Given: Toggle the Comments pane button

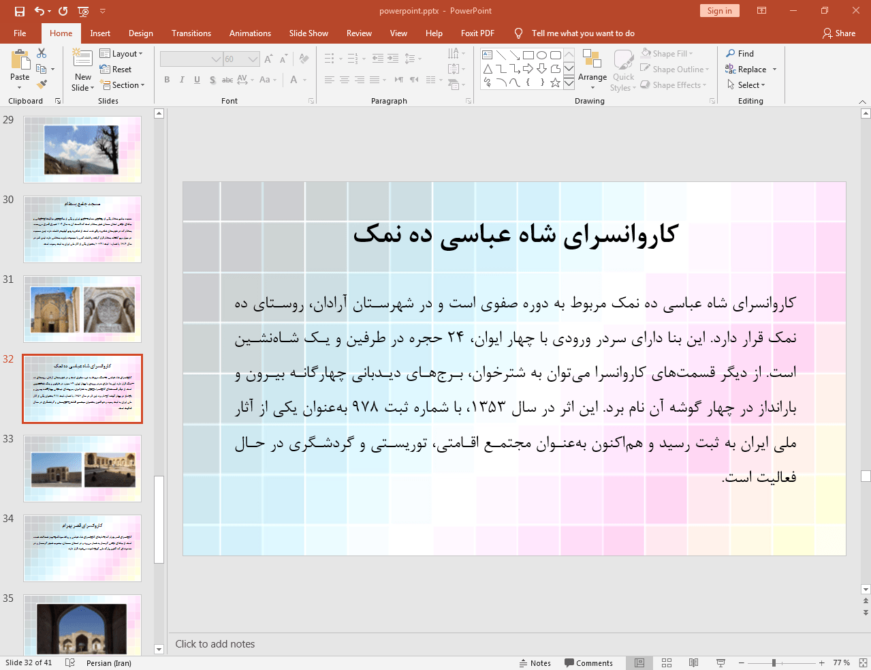Looking at the screenshot, I should tap(589, 663).
